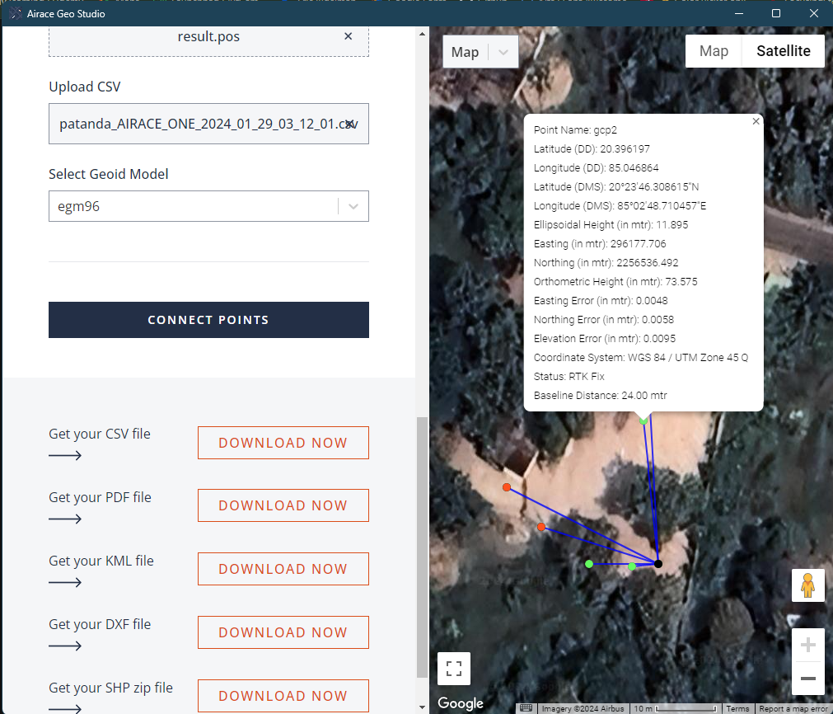Select the black base station marker
The height and width of the screenshot is (714, 833).
[658, 564]
